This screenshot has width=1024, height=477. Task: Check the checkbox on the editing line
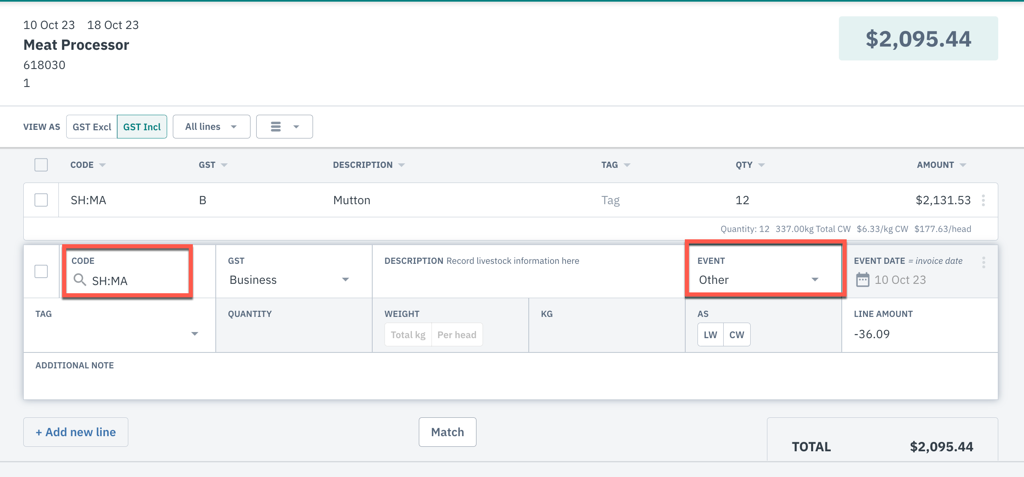(41, 272)
